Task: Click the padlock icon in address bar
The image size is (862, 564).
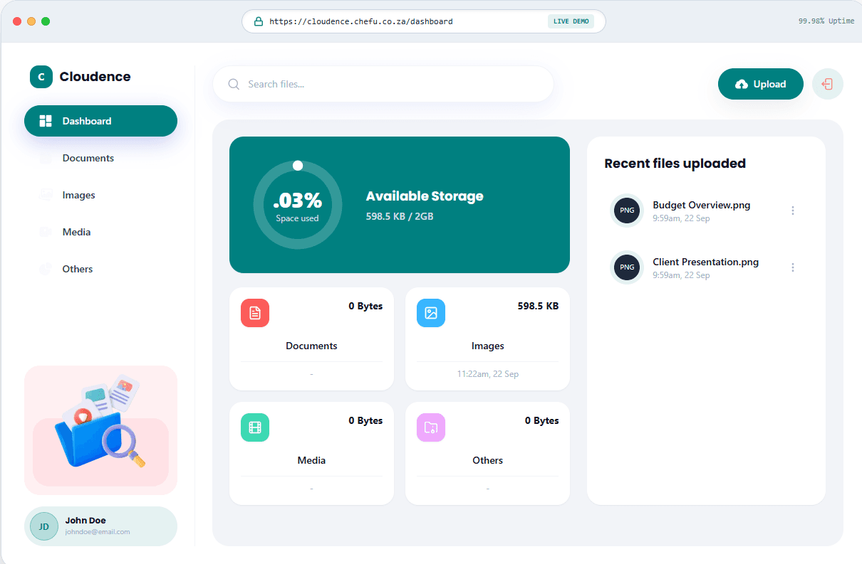Action: 259,21
